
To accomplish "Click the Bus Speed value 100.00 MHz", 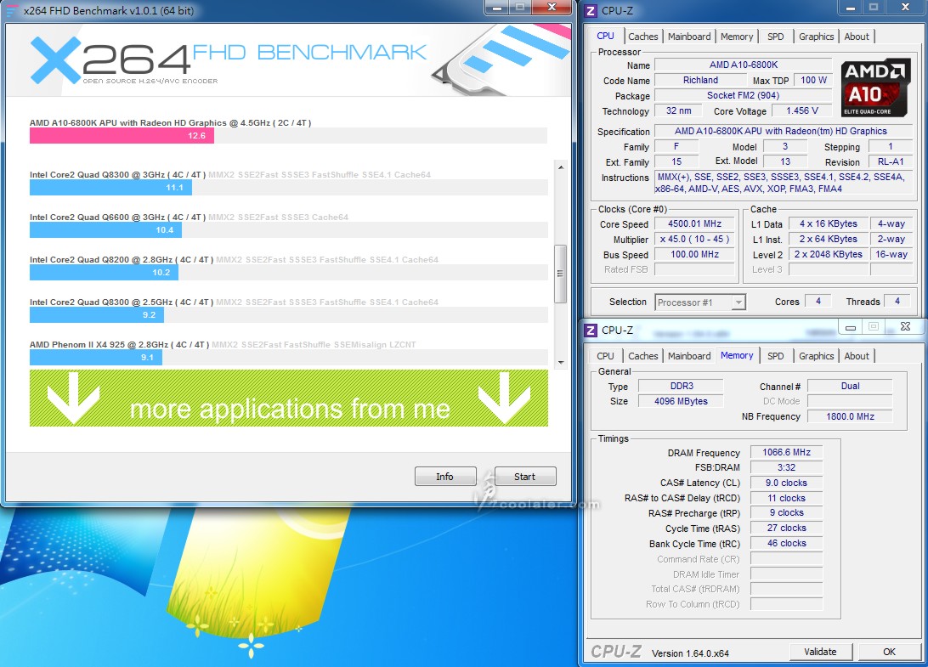I will coord(695,255).
